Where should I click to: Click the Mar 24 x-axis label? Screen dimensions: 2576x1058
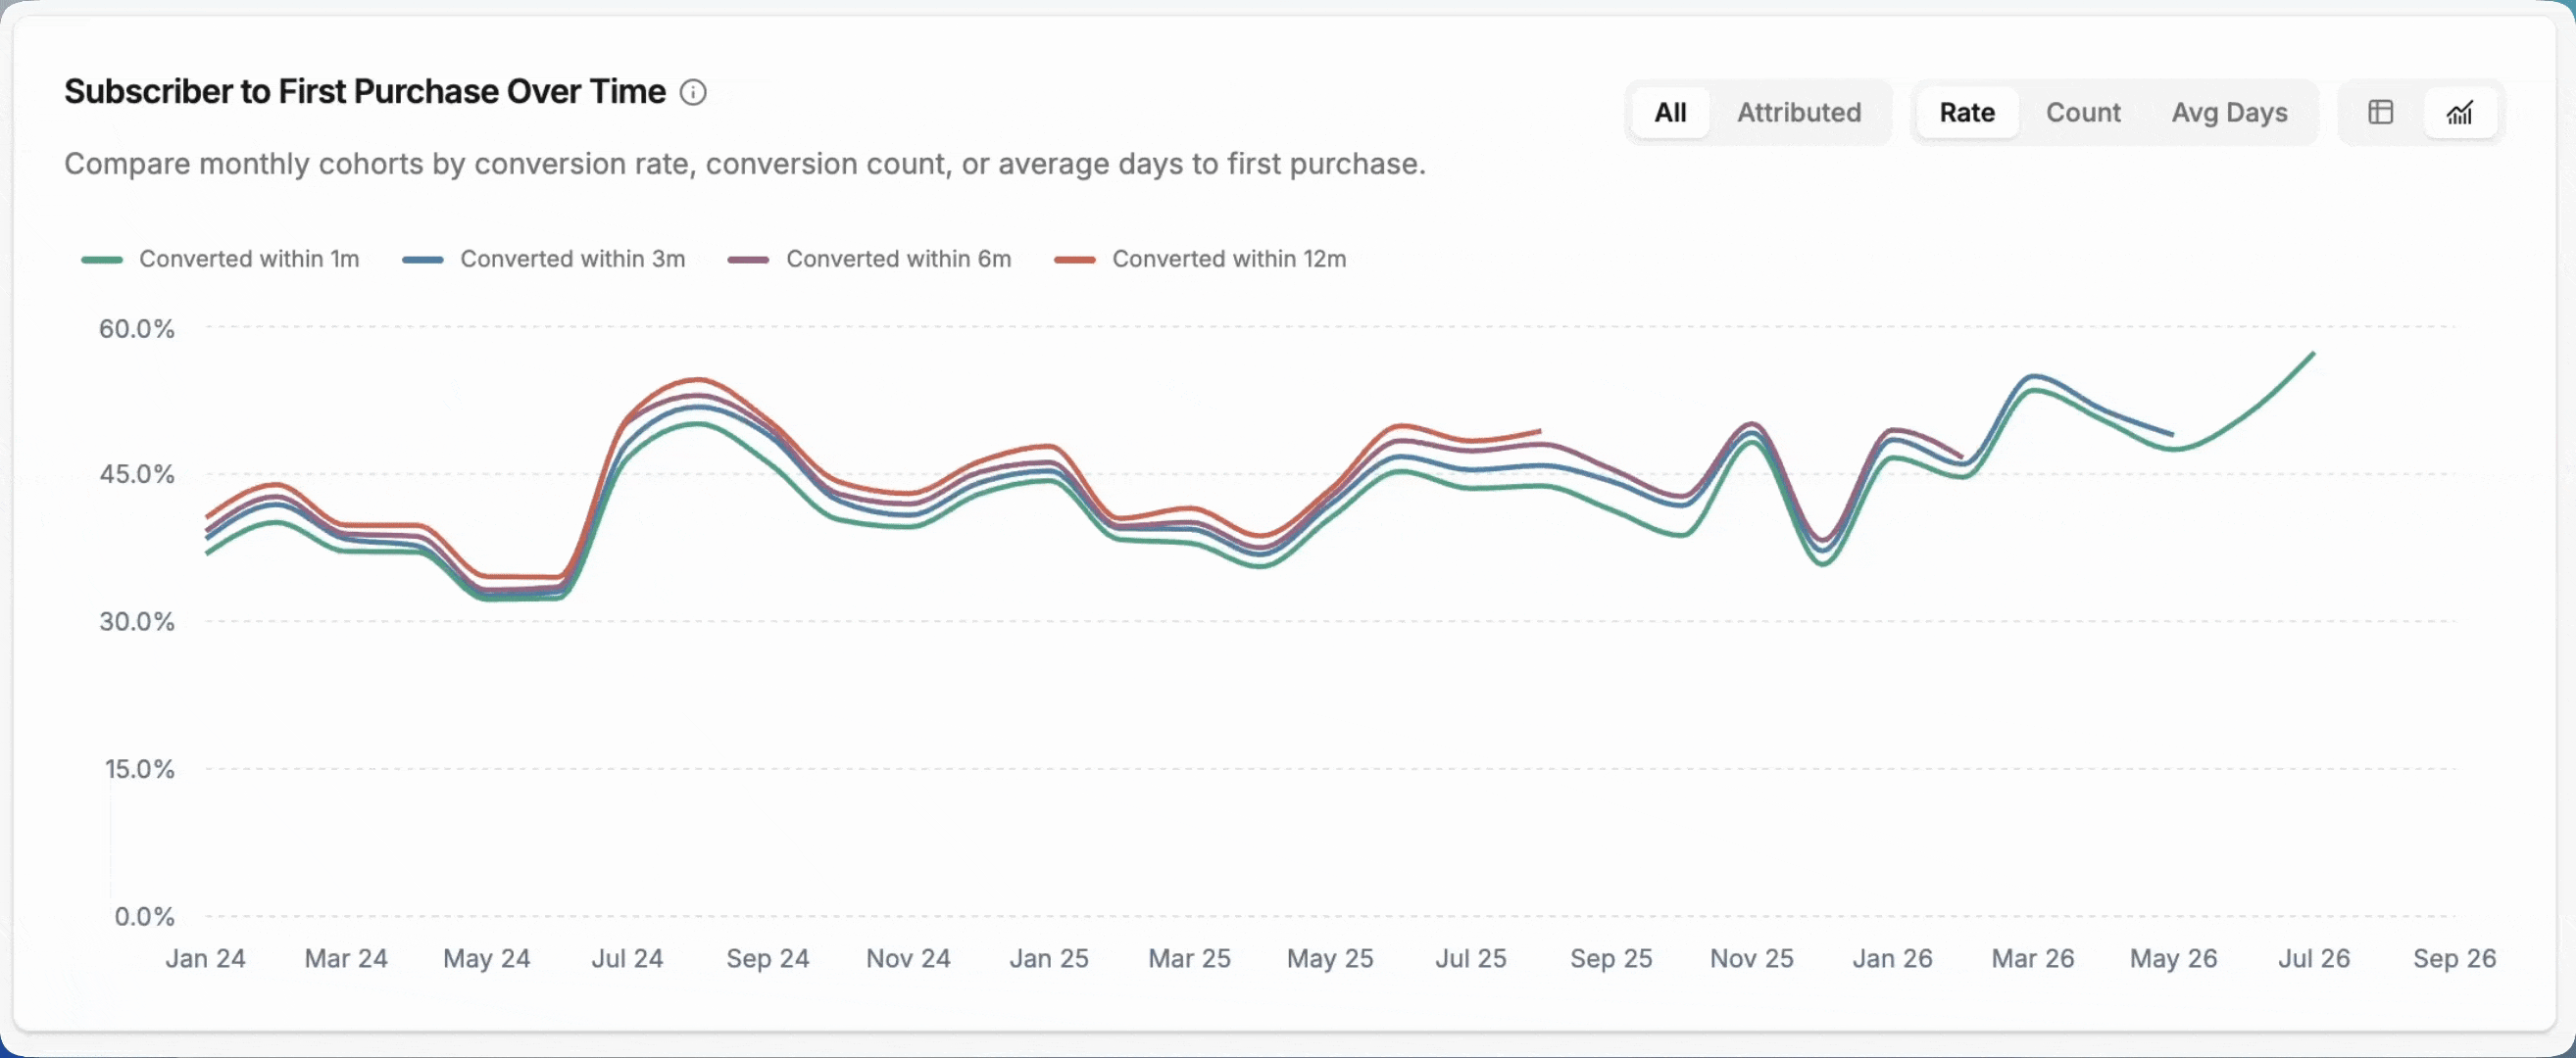coord(346,958)
